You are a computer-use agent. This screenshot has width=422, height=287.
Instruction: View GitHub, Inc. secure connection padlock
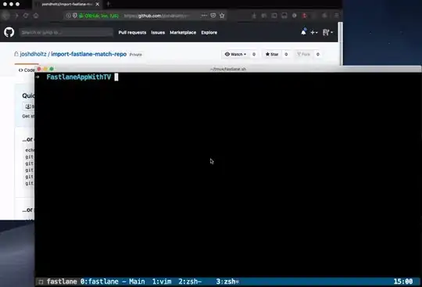[98, 16]
